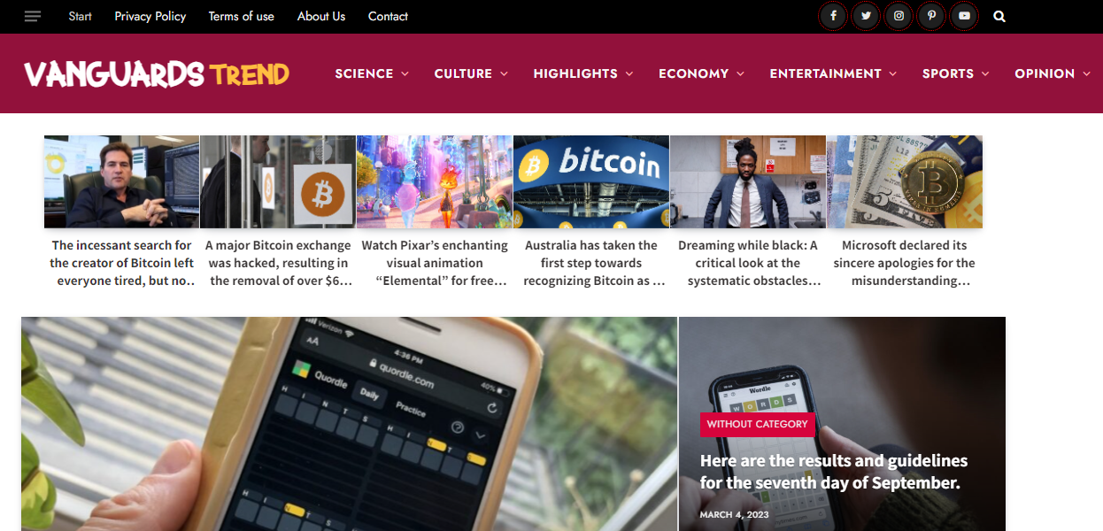Screen dimensions: 1103x531
Task: Open the Twitter social icon
Action: tap(866, 16)
